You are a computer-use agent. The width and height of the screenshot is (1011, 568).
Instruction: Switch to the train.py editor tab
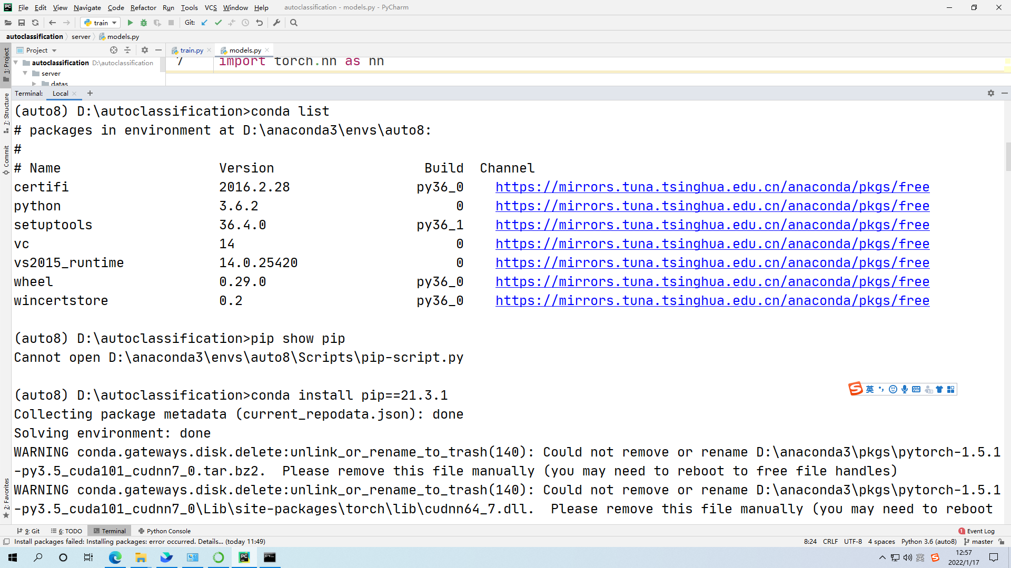tap(192, 50)
